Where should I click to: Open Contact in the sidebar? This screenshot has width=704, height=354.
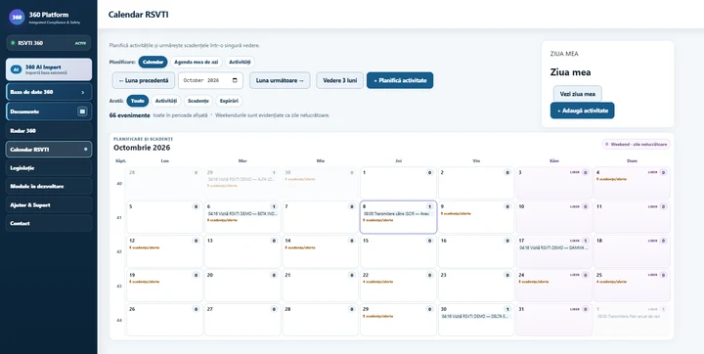(x=49, y=223)
